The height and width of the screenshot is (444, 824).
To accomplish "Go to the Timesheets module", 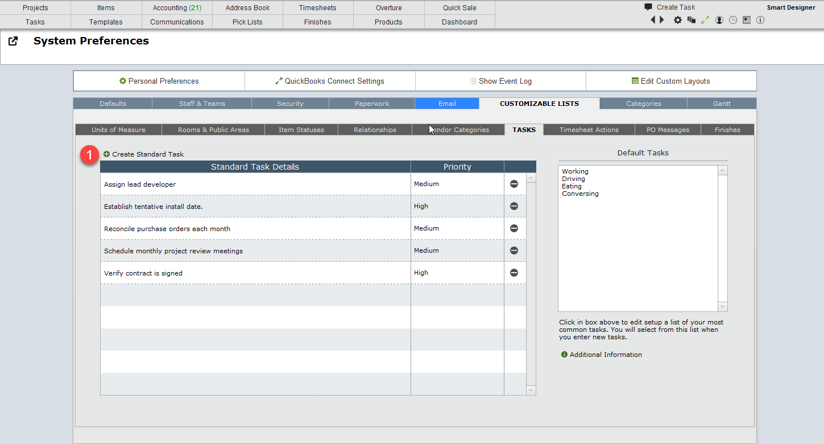I will click(x=318, y=8).
